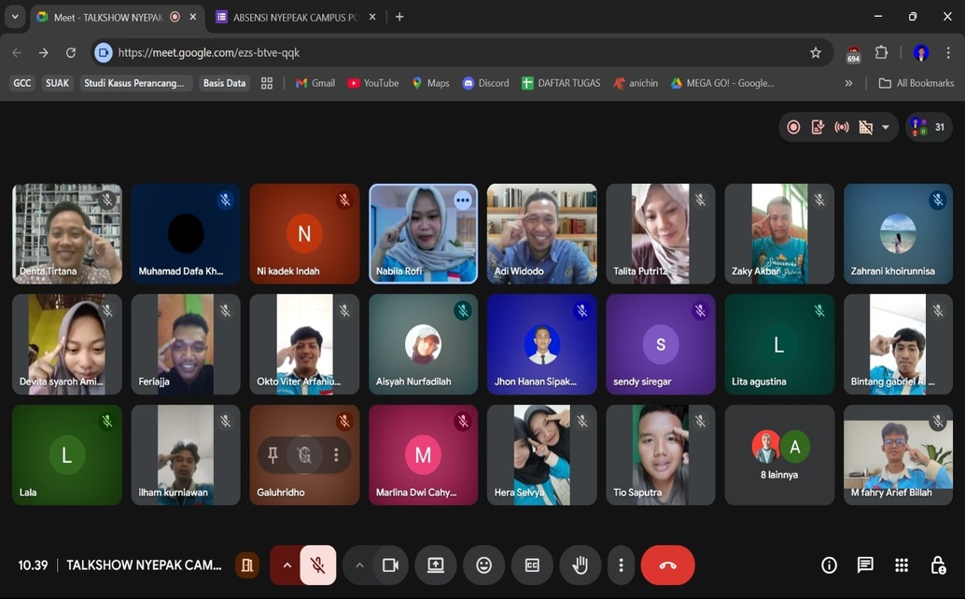Viewport: 965px width, 599px height.
Task: Open the meeting details info icon
Action: pos(829,565)
